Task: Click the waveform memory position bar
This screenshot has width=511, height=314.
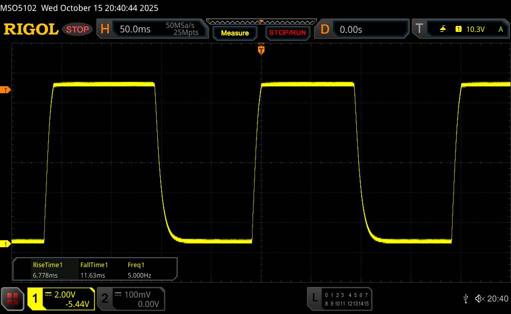Action: (x=260, y=22)
